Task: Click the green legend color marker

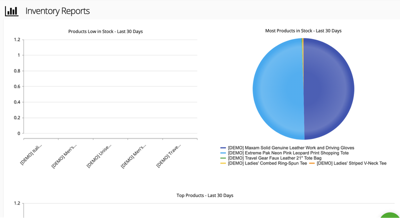Action: click(x=223, y=158)
